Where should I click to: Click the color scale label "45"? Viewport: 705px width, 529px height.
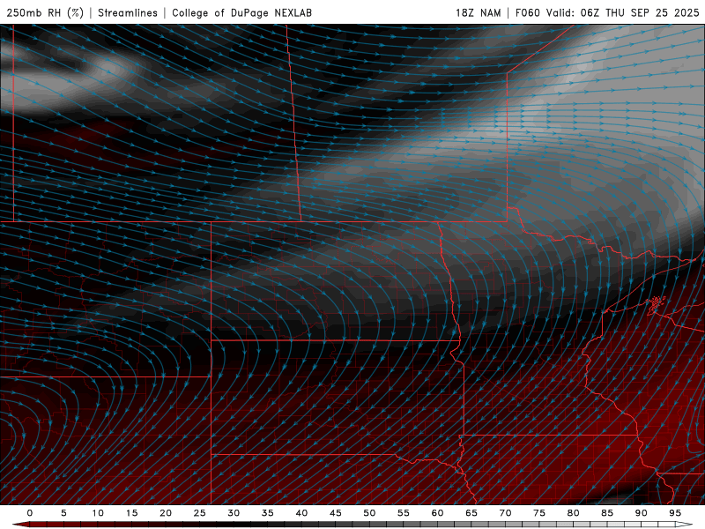[x=336, y=513]
